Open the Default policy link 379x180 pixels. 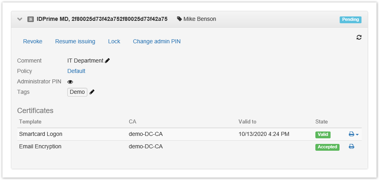click(x=76, y=71)
